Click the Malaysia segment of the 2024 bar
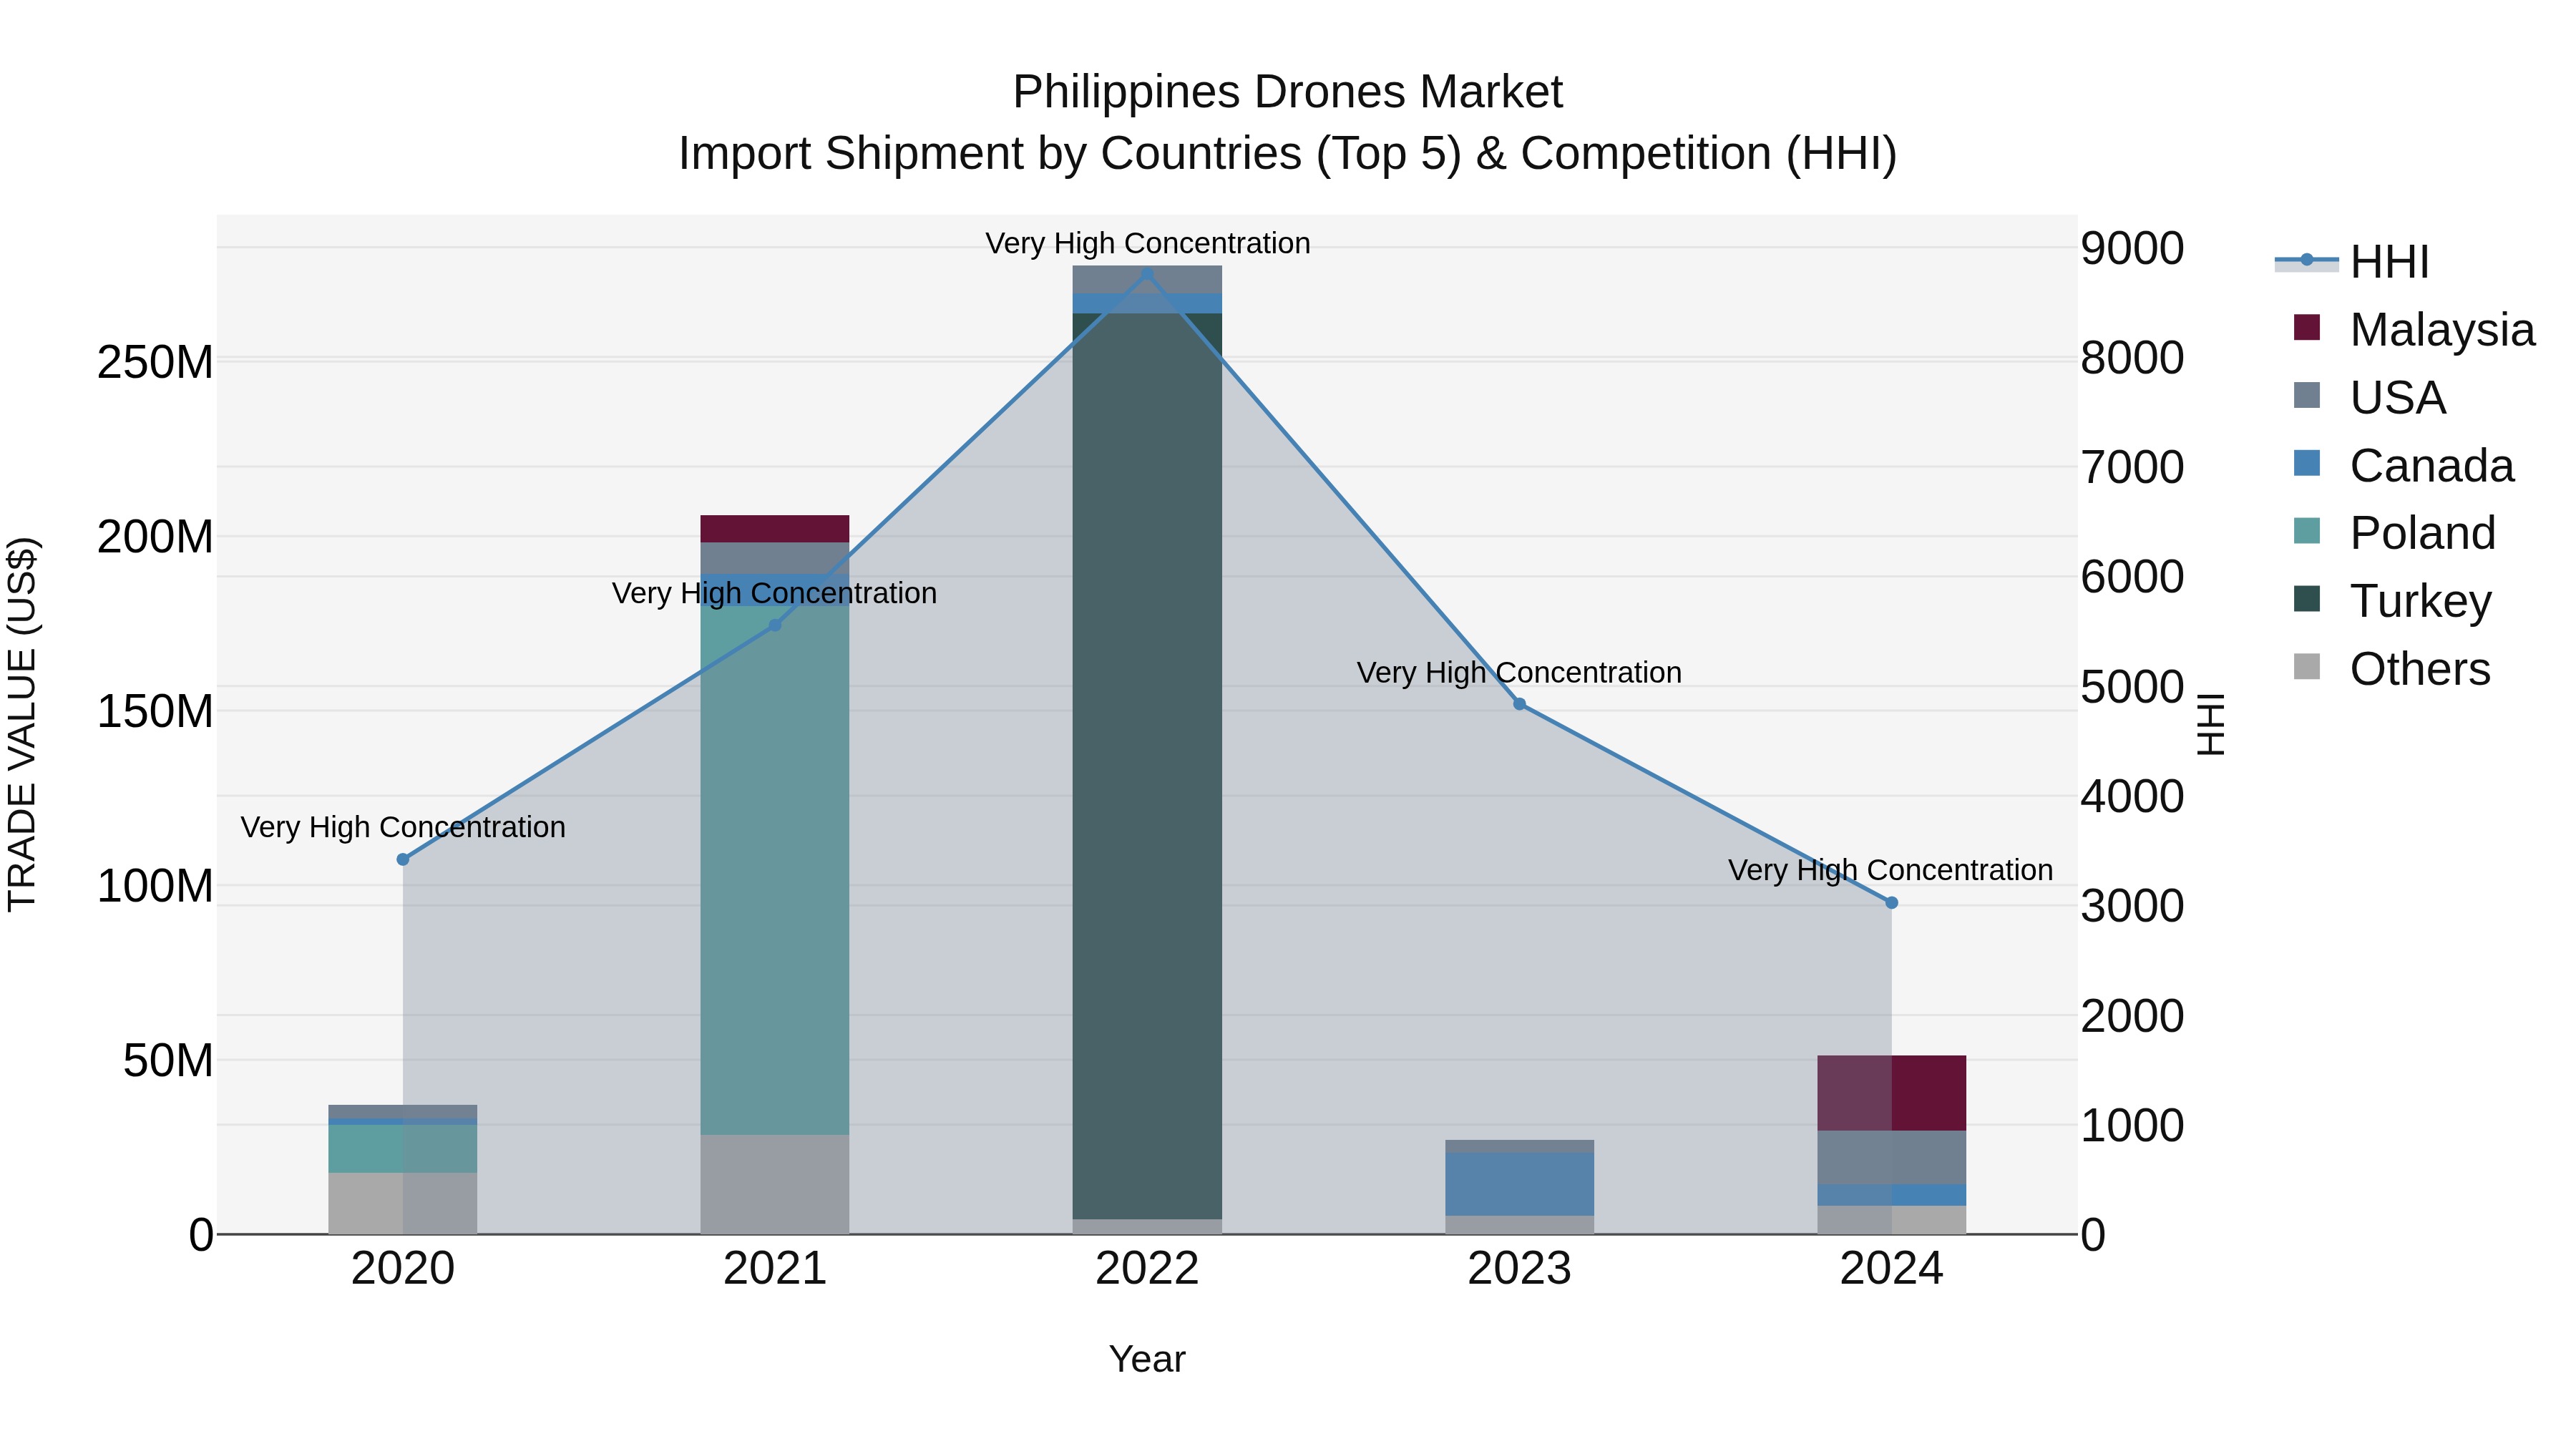Screen dimensions: 2576x1449 [x=1891, y=1093]
